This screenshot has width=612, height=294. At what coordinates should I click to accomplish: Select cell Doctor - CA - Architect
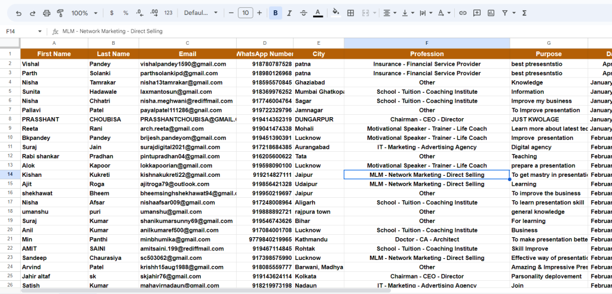pyautogui.click(x=427, y=240)
